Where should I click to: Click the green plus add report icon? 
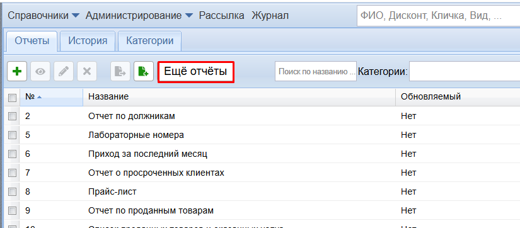pos(17,71)
